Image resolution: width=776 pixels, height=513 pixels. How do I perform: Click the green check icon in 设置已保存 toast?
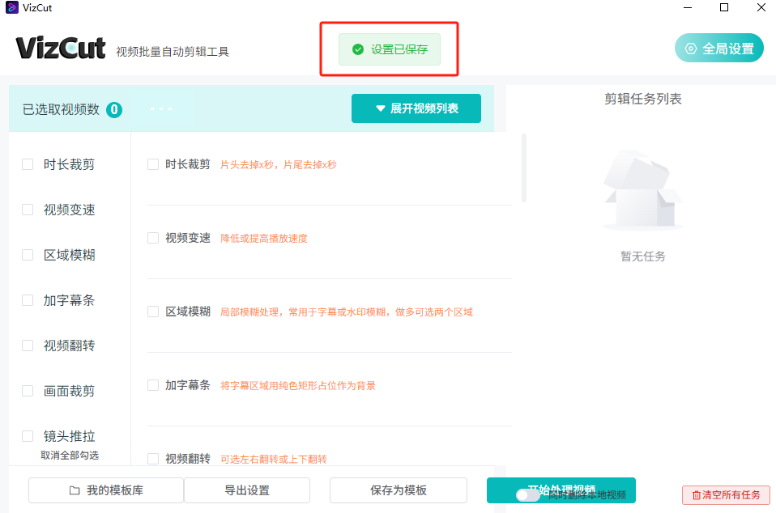pos(358,49)
